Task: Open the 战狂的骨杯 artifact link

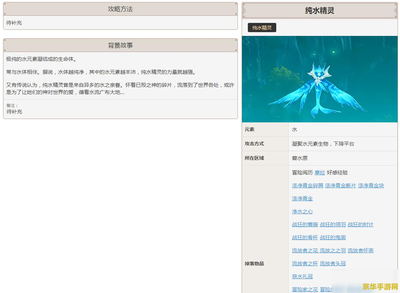Action: click(305, 238)
